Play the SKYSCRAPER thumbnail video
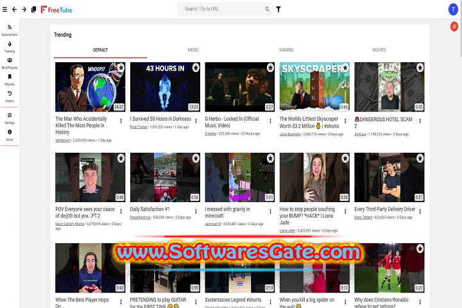 tap(314, 87)
